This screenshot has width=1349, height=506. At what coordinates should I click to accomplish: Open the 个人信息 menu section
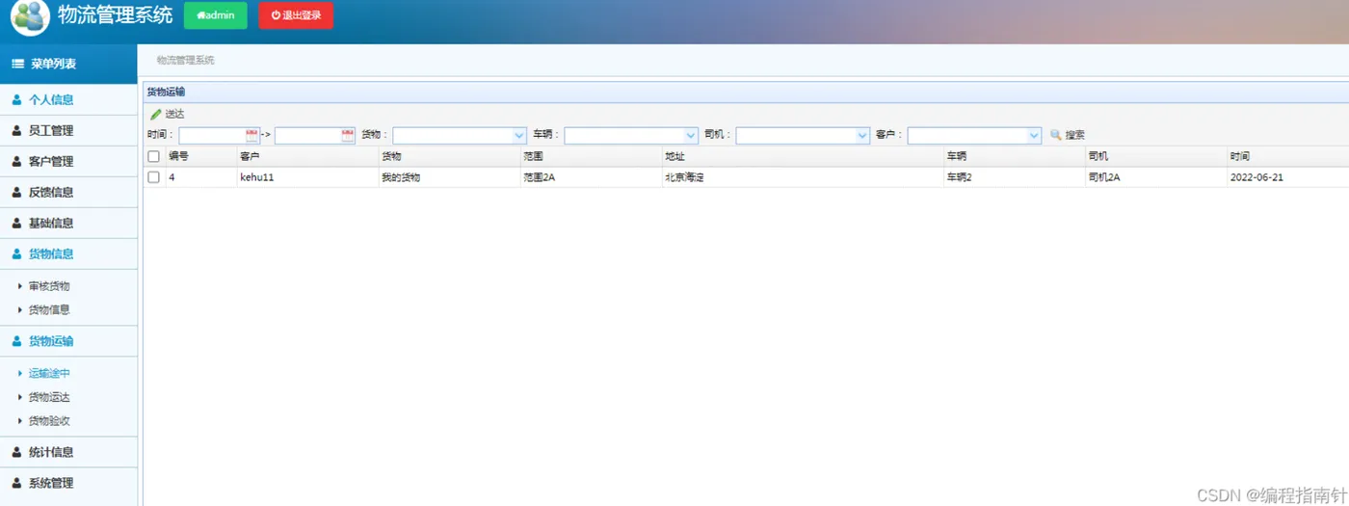click(68, 99)
